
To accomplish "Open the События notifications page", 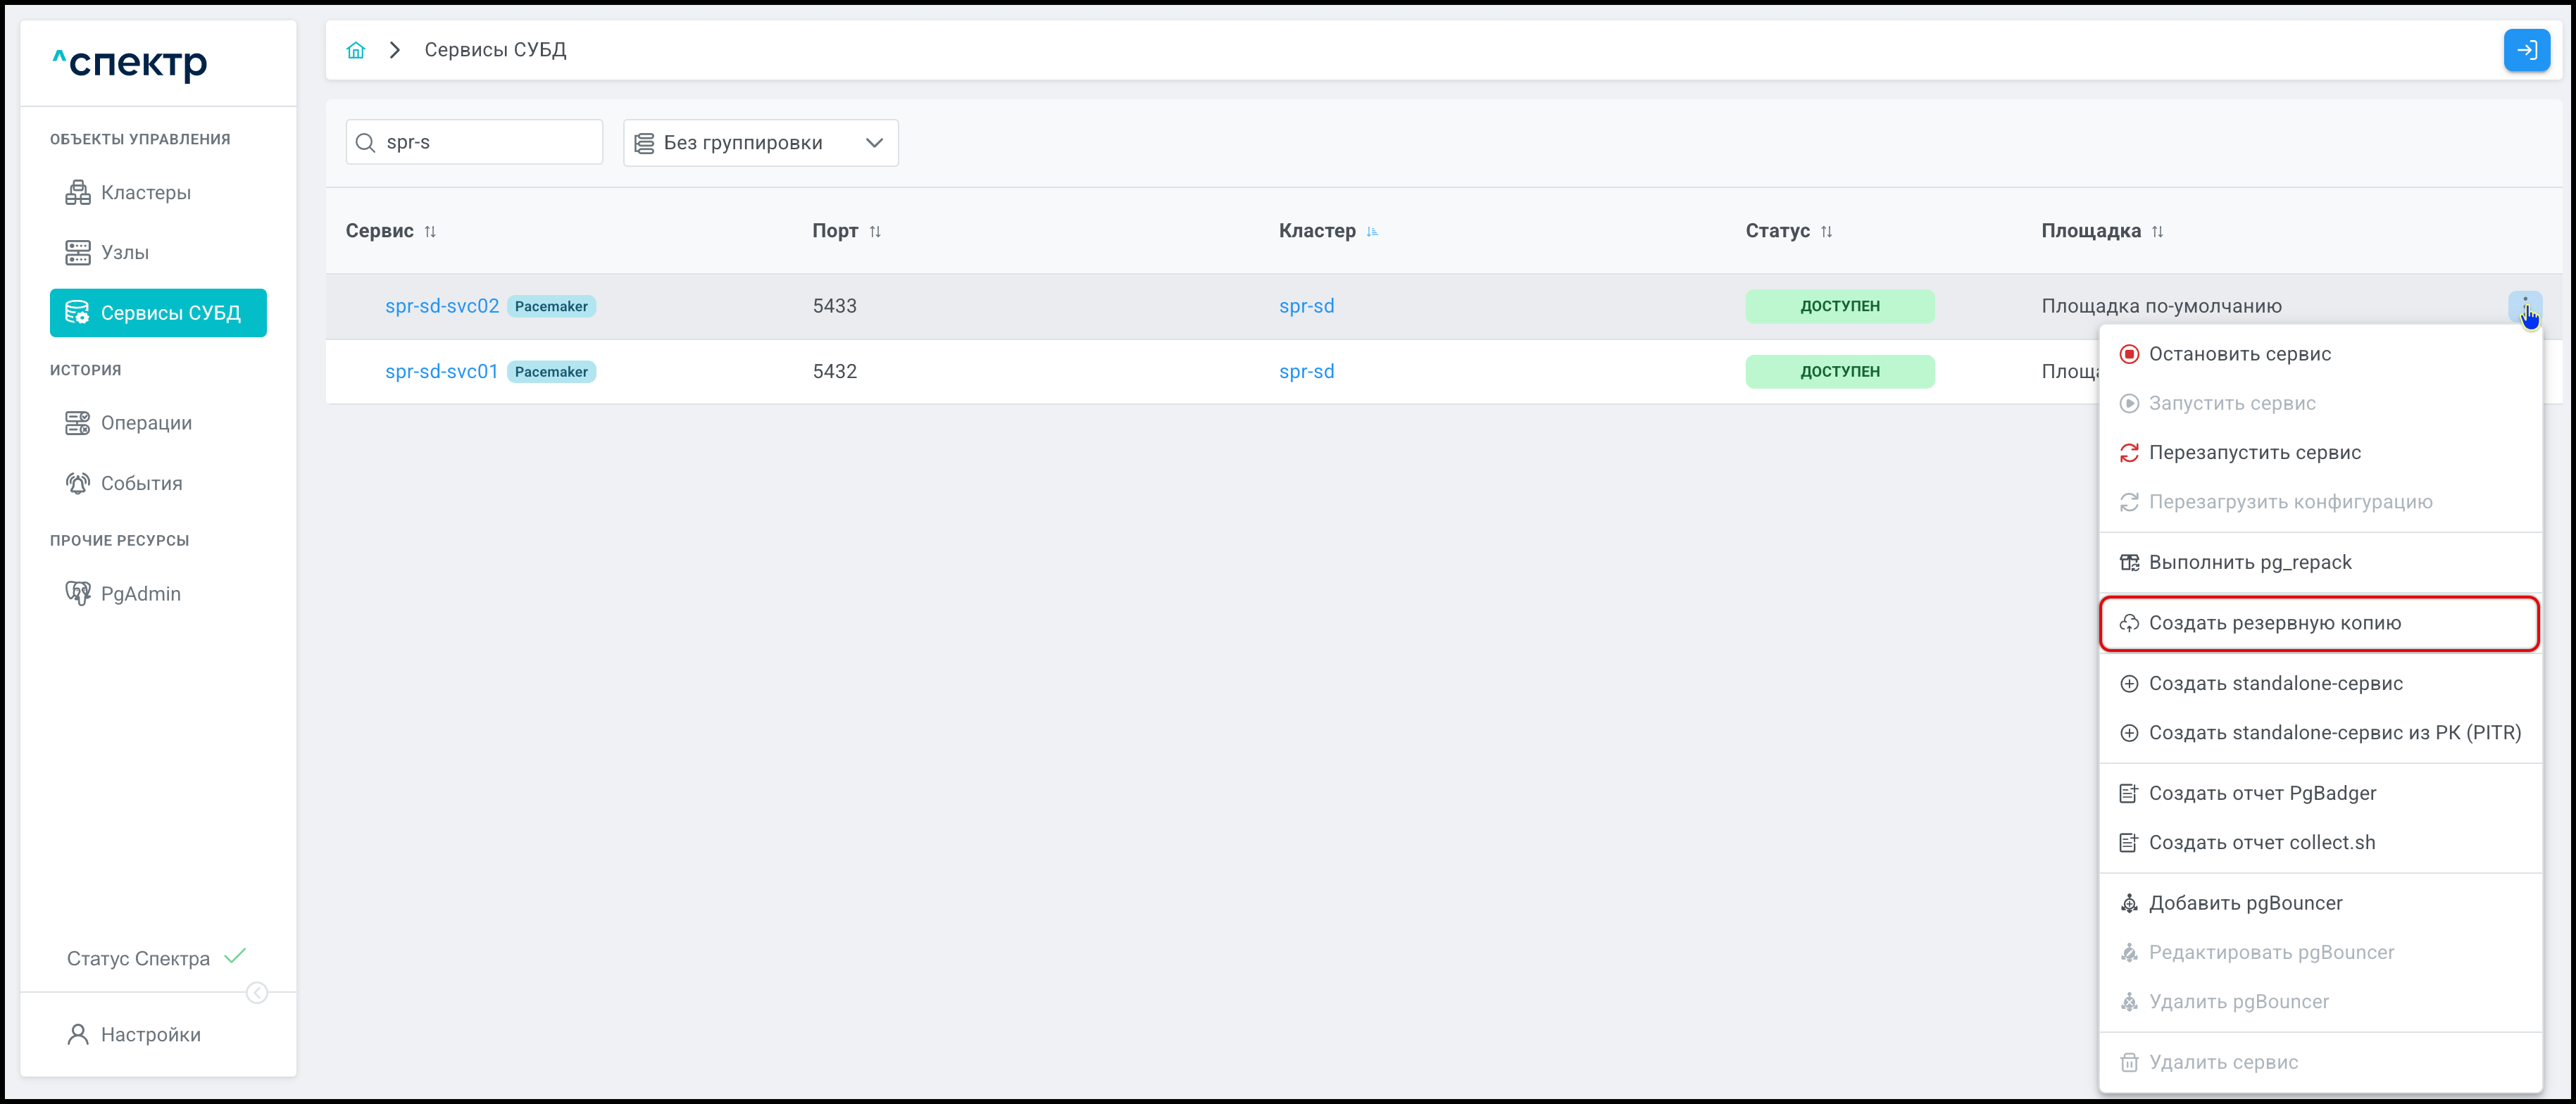I will (141, 483).
